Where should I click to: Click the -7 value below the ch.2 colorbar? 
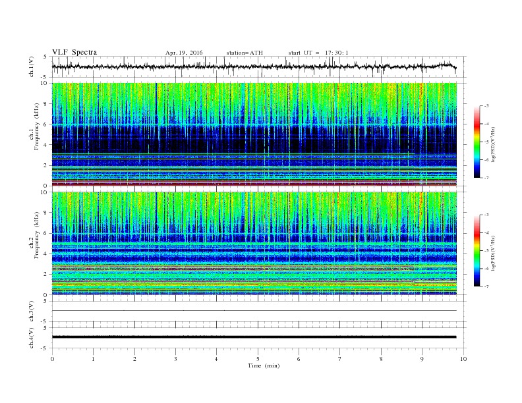coord(486,286)
